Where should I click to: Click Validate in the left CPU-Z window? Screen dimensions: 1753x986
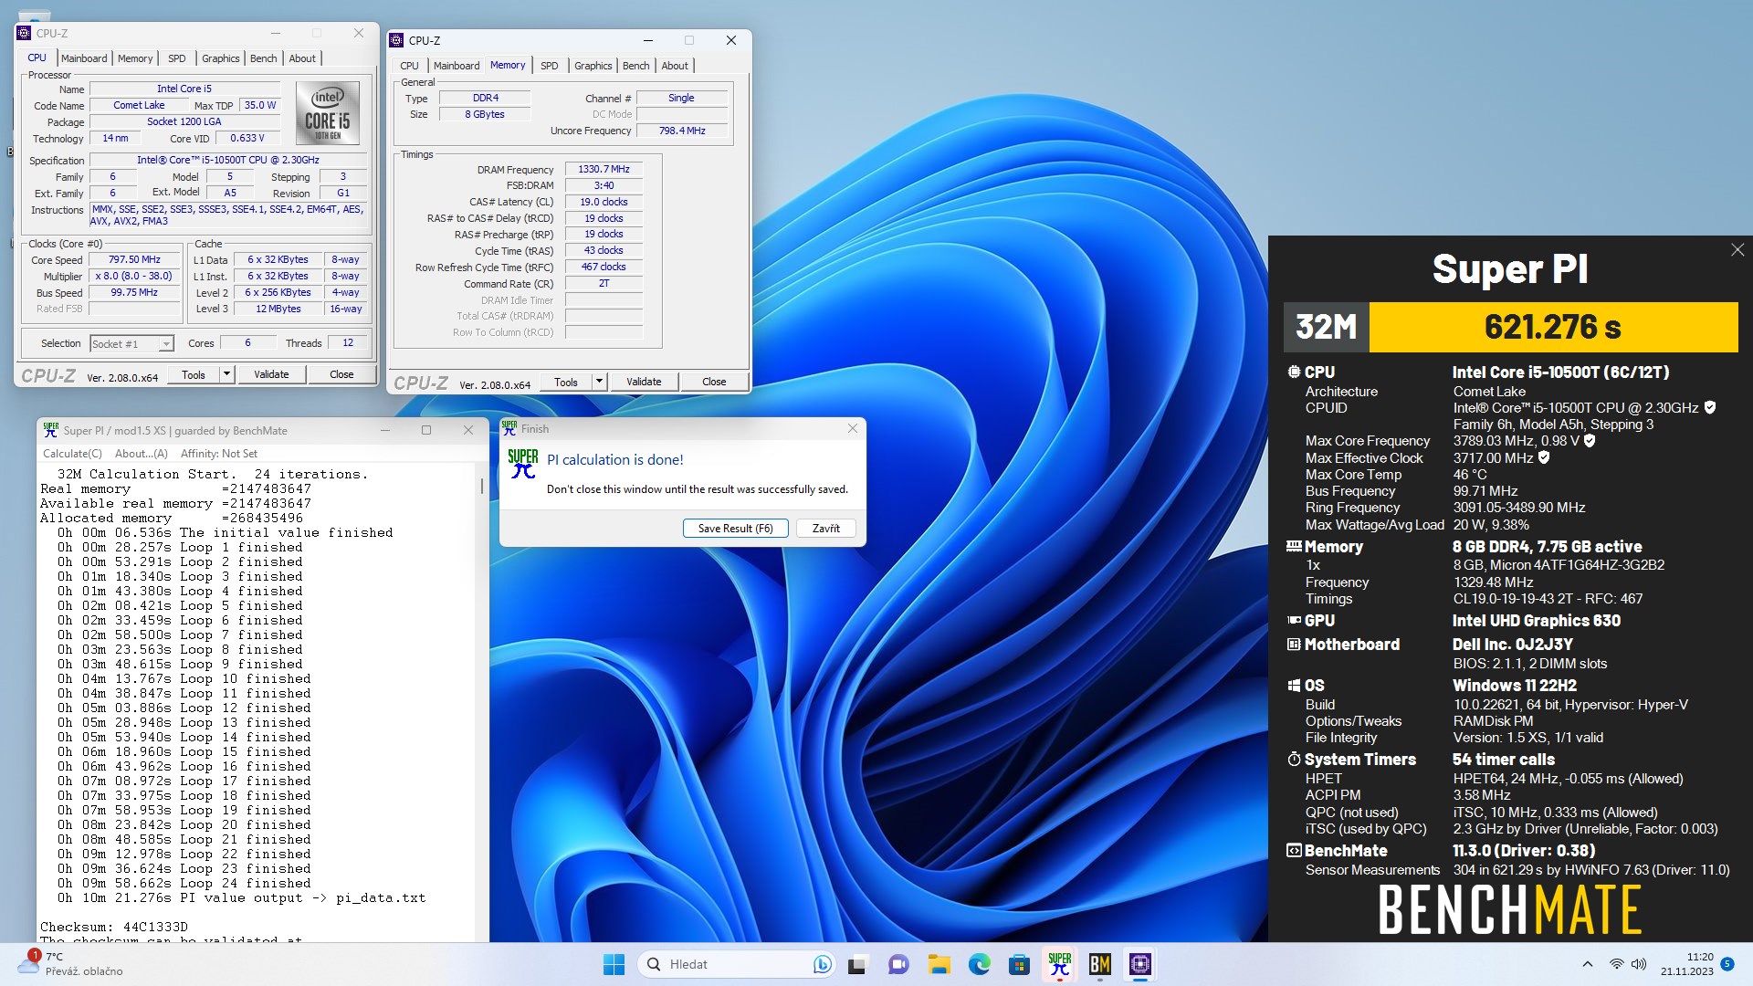pyautogui.click(x=271, y=374)
